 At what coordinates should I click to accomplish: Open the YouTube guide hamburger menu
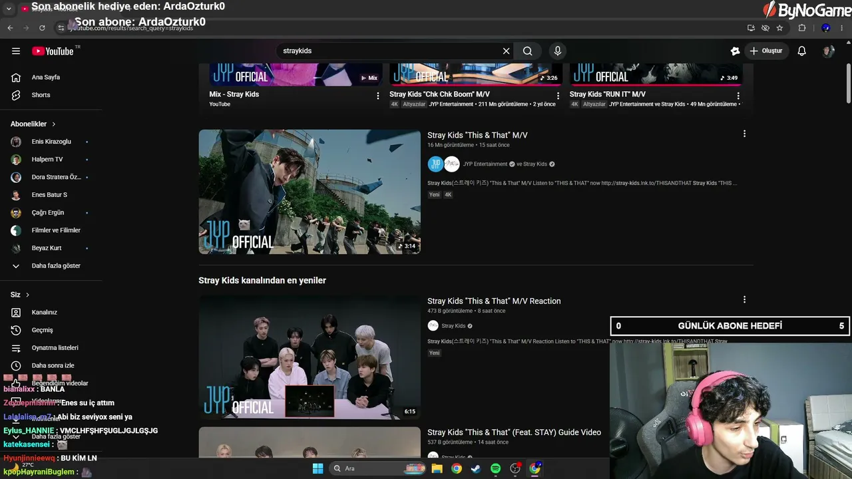coord(16,51)
